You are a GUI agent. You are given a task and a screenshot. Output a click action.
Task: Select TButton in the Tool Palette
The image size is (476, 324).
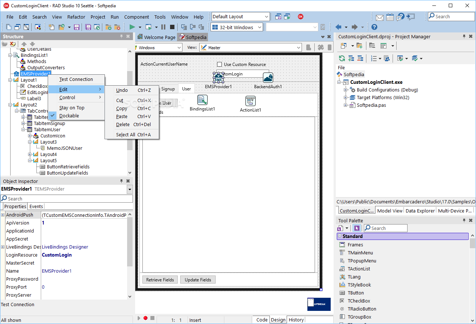coord(355,293)
